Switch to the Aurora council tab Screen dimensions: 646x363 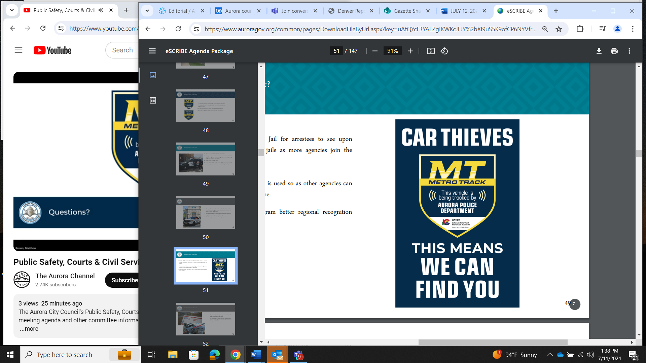238,11
